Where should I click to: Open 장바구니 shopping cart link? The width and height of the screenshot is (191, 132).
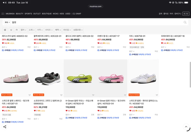(x=178, y=14)
